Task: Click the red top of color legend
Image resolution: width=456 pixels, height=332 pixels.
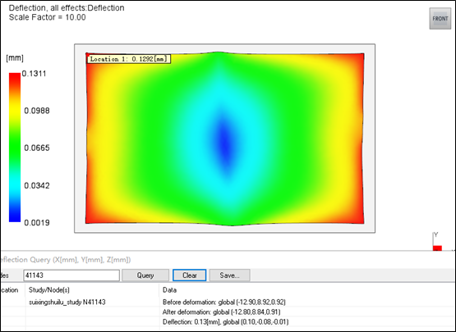Action: point(15,78)
